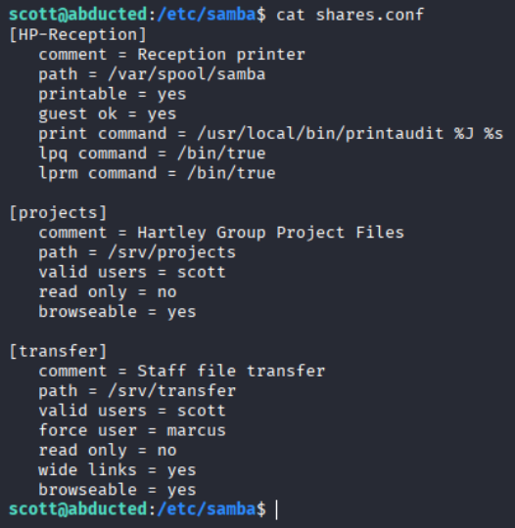Click the 'printable = yes' line
The height and width of the screenshot is (528, 515).
point(113,94)
